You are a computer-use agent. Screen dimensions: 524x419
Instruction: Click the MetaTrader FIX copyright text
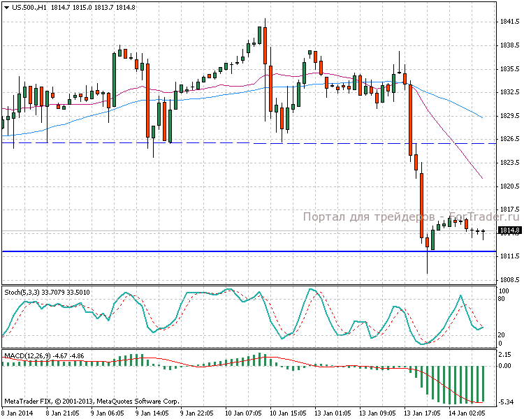[x=92, y=402]
